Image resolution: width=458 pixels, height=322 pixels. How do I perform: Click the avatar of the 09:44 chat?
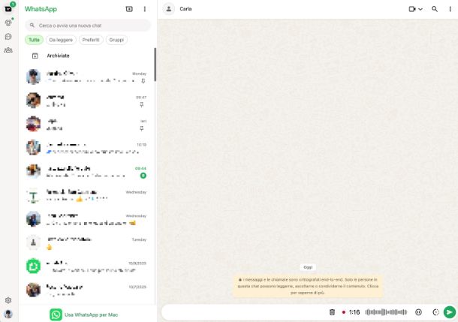pos(33,171)
